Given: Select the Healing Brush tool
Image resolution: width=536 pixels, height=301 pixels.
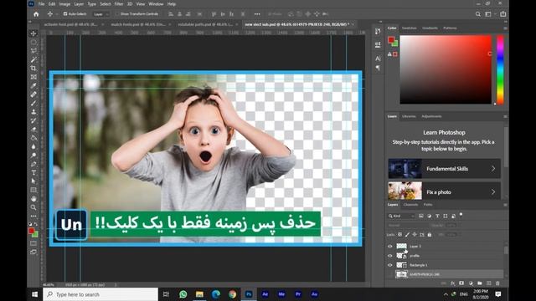Looking at the screenshot, I should [33, 94].
